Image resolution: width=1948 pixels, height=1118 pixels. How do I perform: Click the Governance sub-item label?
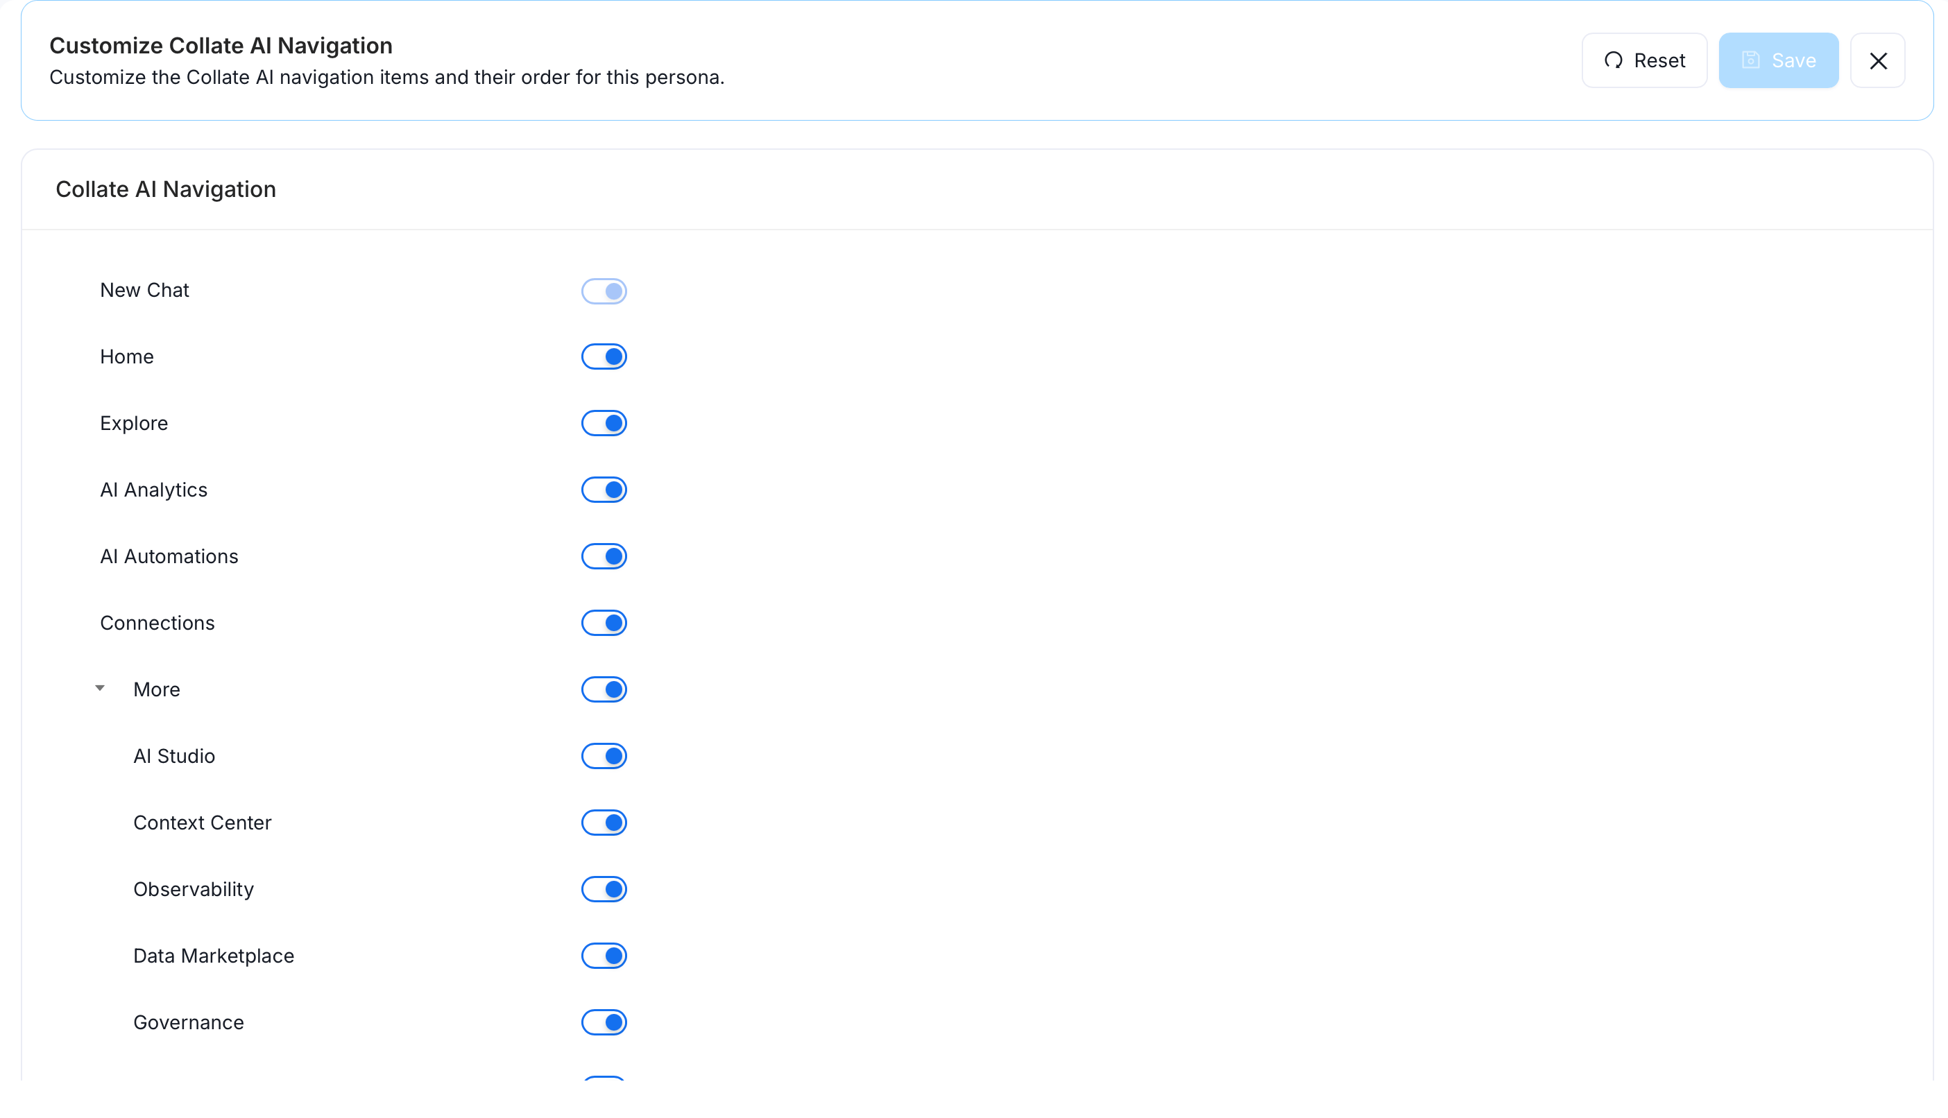[189, 1023]
